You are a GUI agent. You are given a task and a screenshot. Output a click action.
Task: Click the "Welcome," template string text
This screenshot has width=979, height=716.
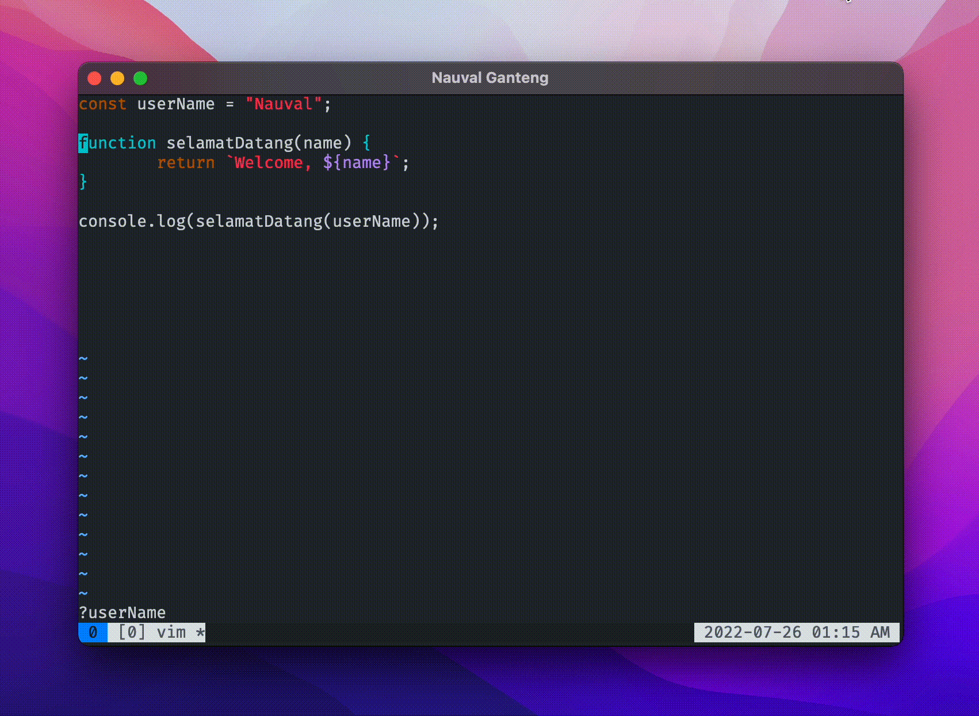pos(273,163)
